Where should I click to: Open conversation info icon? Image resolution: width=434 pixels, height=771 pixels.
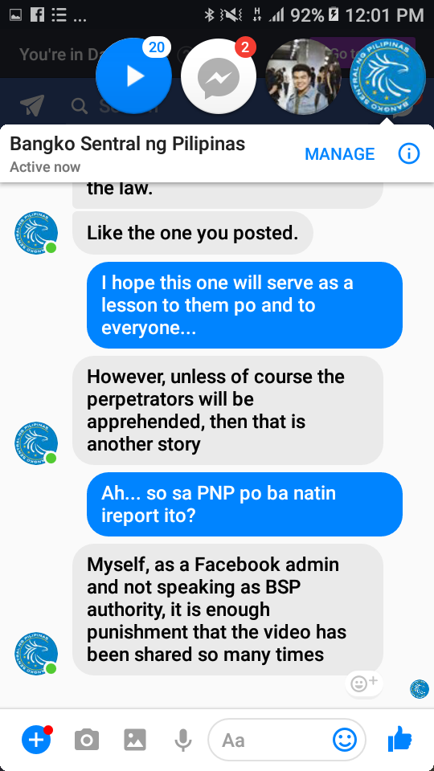(409, 154)
